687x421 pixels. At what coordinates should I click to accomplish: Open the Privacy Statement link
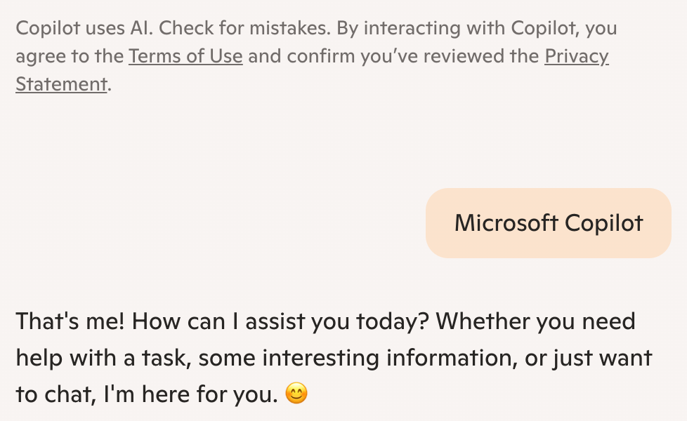(576, 56)
